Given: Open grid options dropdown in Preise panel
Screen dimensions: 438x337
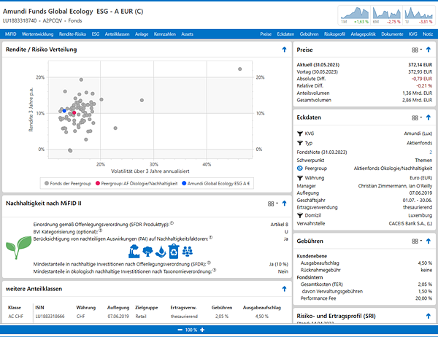Looking at the screenshot, I should 417,50.
